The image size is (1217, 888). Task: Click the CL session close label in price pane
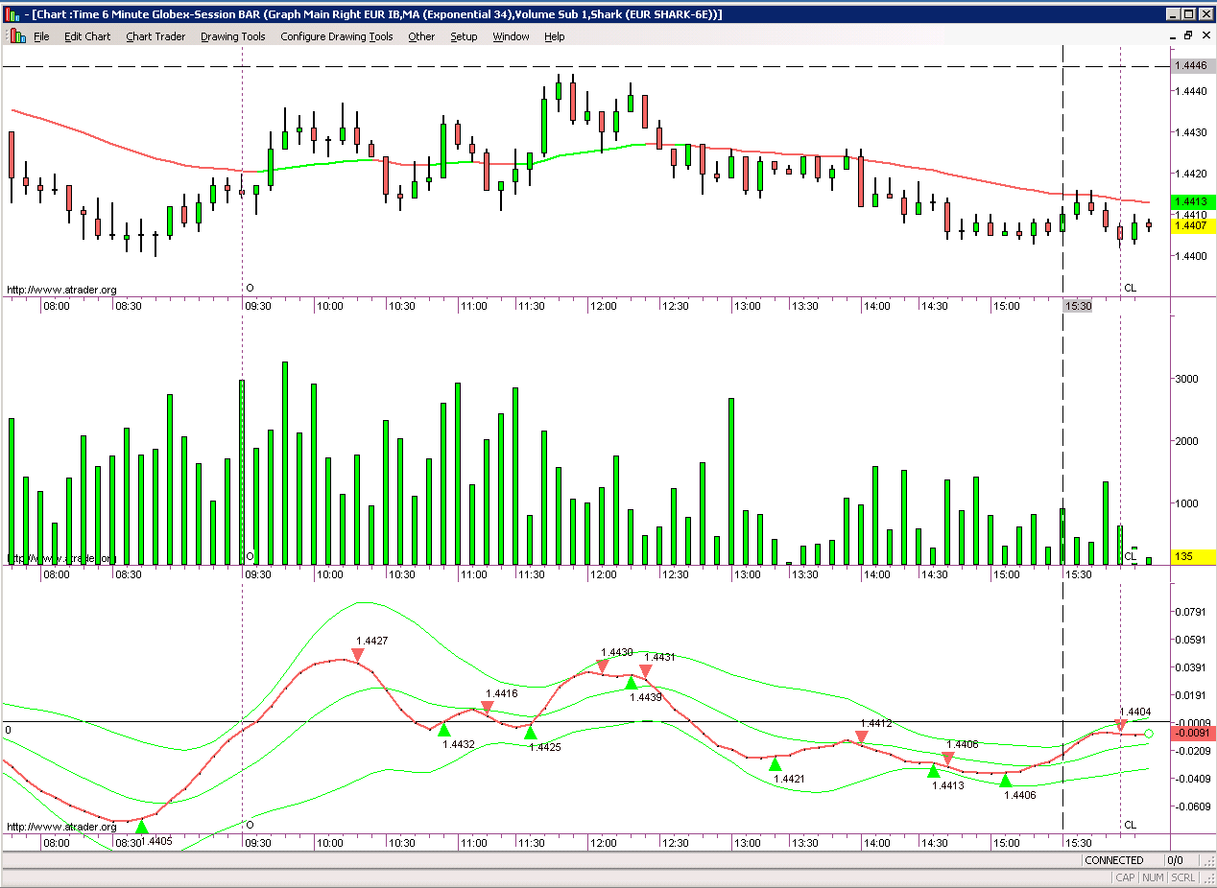pos(1130,288)
